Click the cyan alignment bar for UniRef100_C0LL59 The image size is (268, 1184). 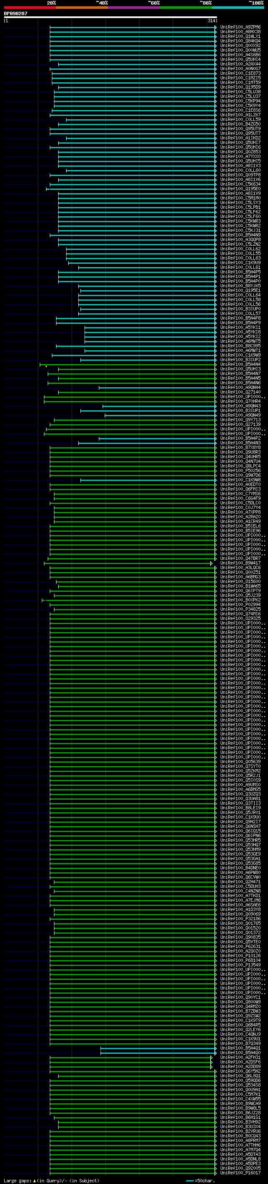[141, 120]
